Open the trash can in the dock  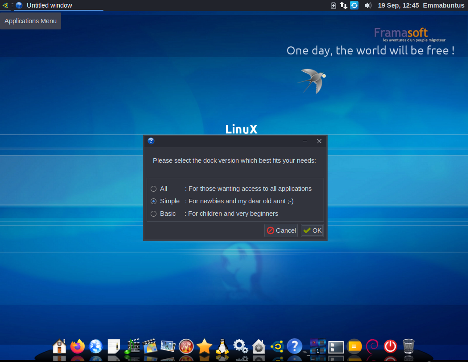[x=409, y=346]
